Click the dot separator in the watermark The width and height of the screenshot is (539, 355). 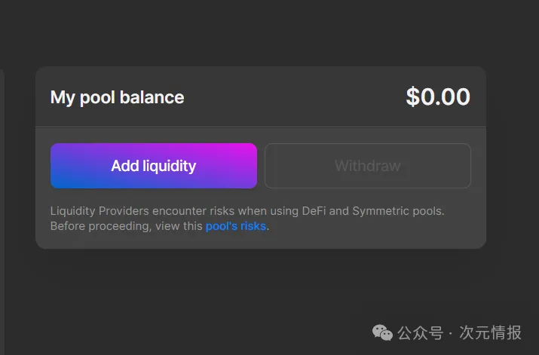click(451, 332)
